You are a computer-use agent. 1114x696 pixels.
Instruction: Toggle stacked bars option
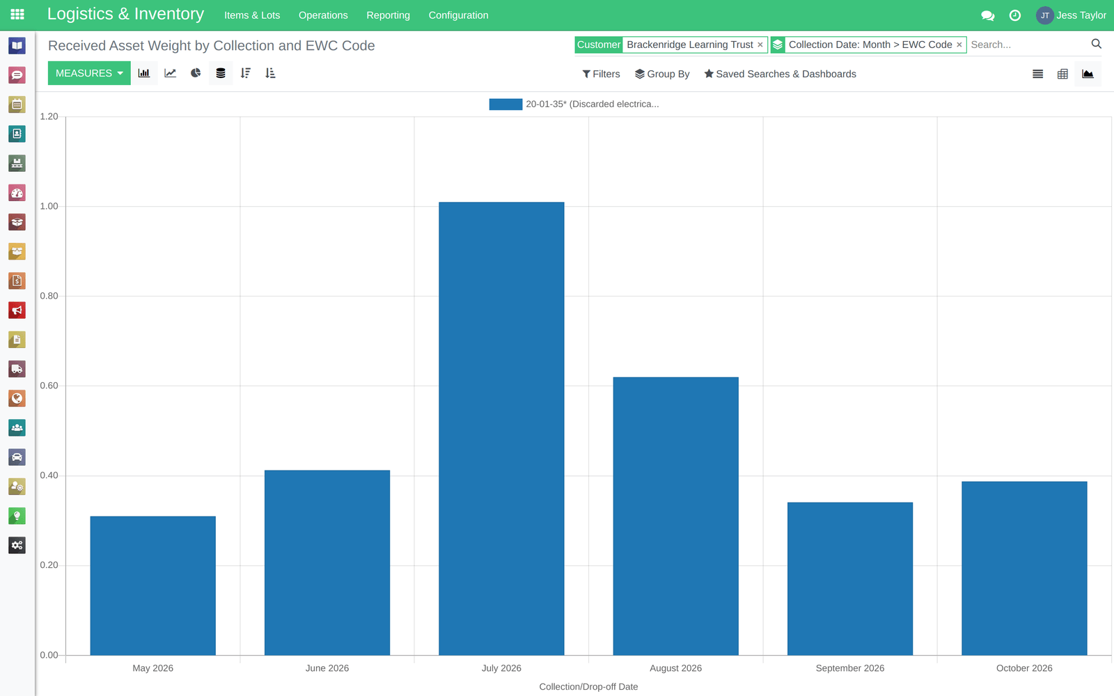coord(221,73)
